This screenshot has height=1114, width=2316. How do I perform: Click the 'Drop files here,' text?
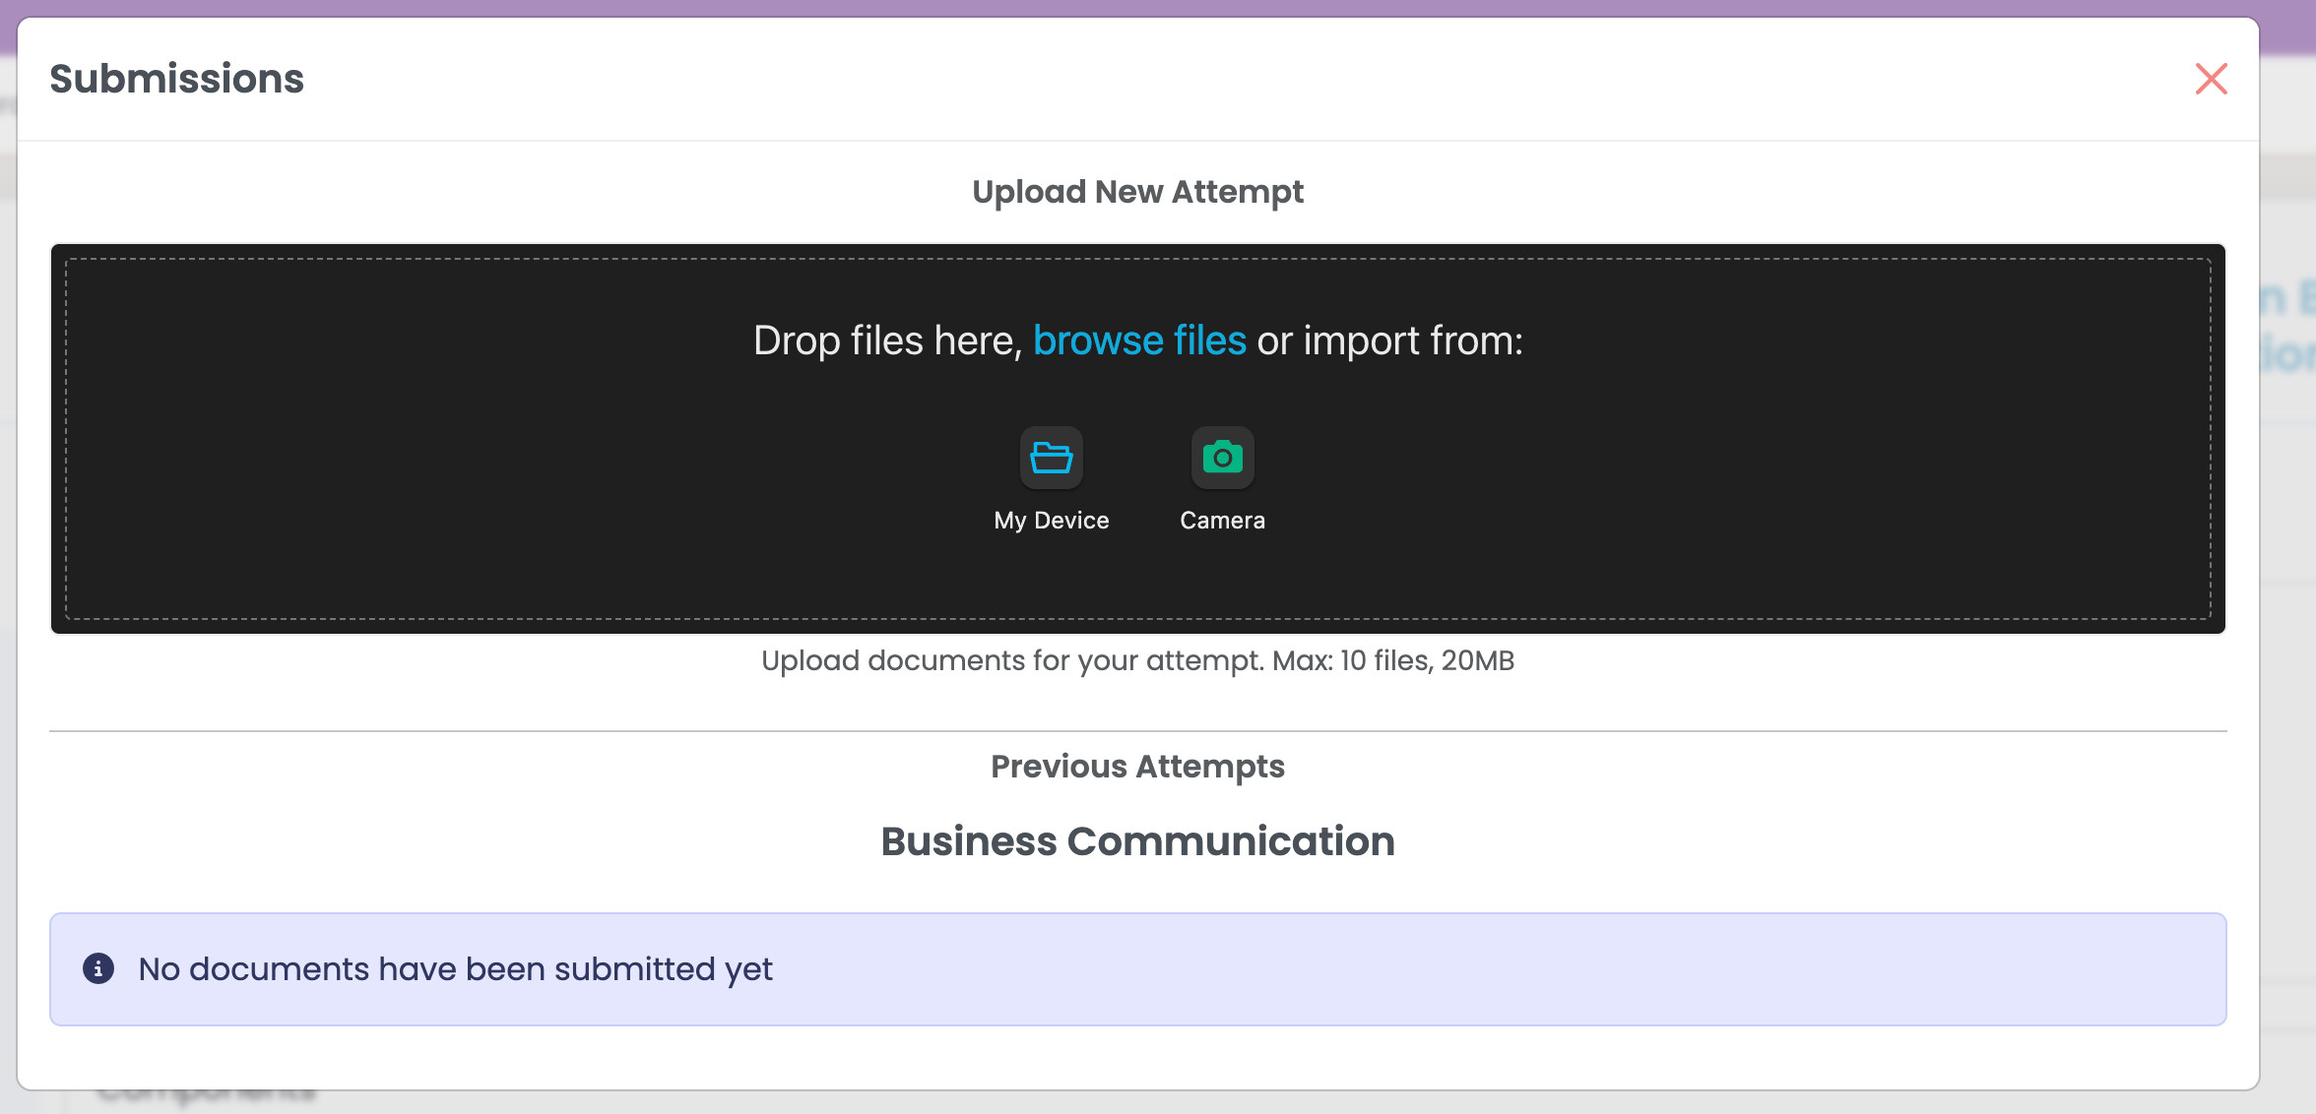(x=887, y=340)
